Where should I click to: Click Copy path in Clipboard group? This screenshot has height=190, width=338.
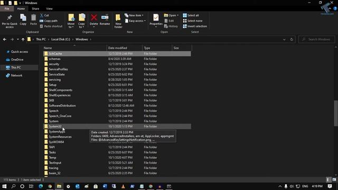(x=49, y=21)
